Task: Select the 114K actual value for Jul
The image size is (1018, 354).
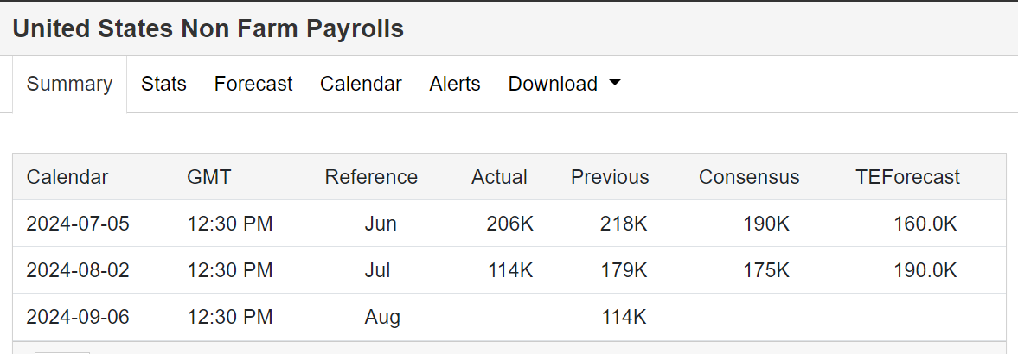Action: coord(510,270)
